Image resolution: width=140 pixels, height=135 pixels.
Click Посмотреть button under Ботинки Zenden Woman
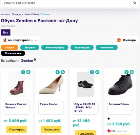coord(17,130)
